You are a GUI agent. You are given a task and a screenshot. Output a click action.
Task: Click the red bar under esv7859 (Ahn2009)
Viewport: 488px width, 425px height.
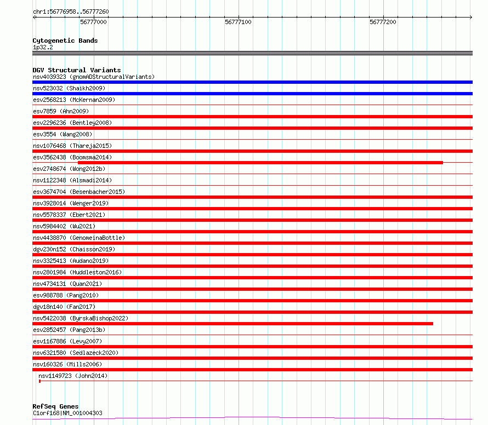252,117
